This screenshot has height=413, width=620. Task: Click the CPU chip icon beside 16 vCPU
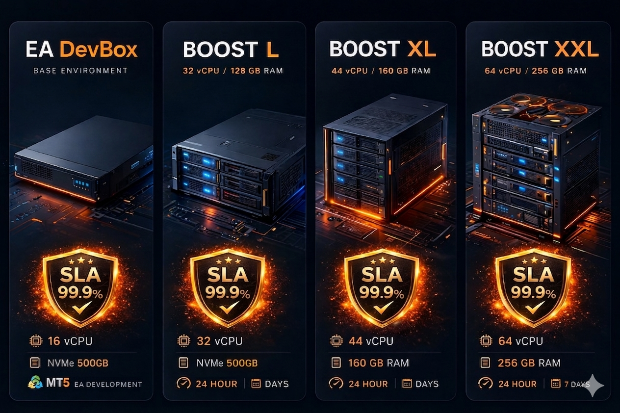tap(35, 341)
